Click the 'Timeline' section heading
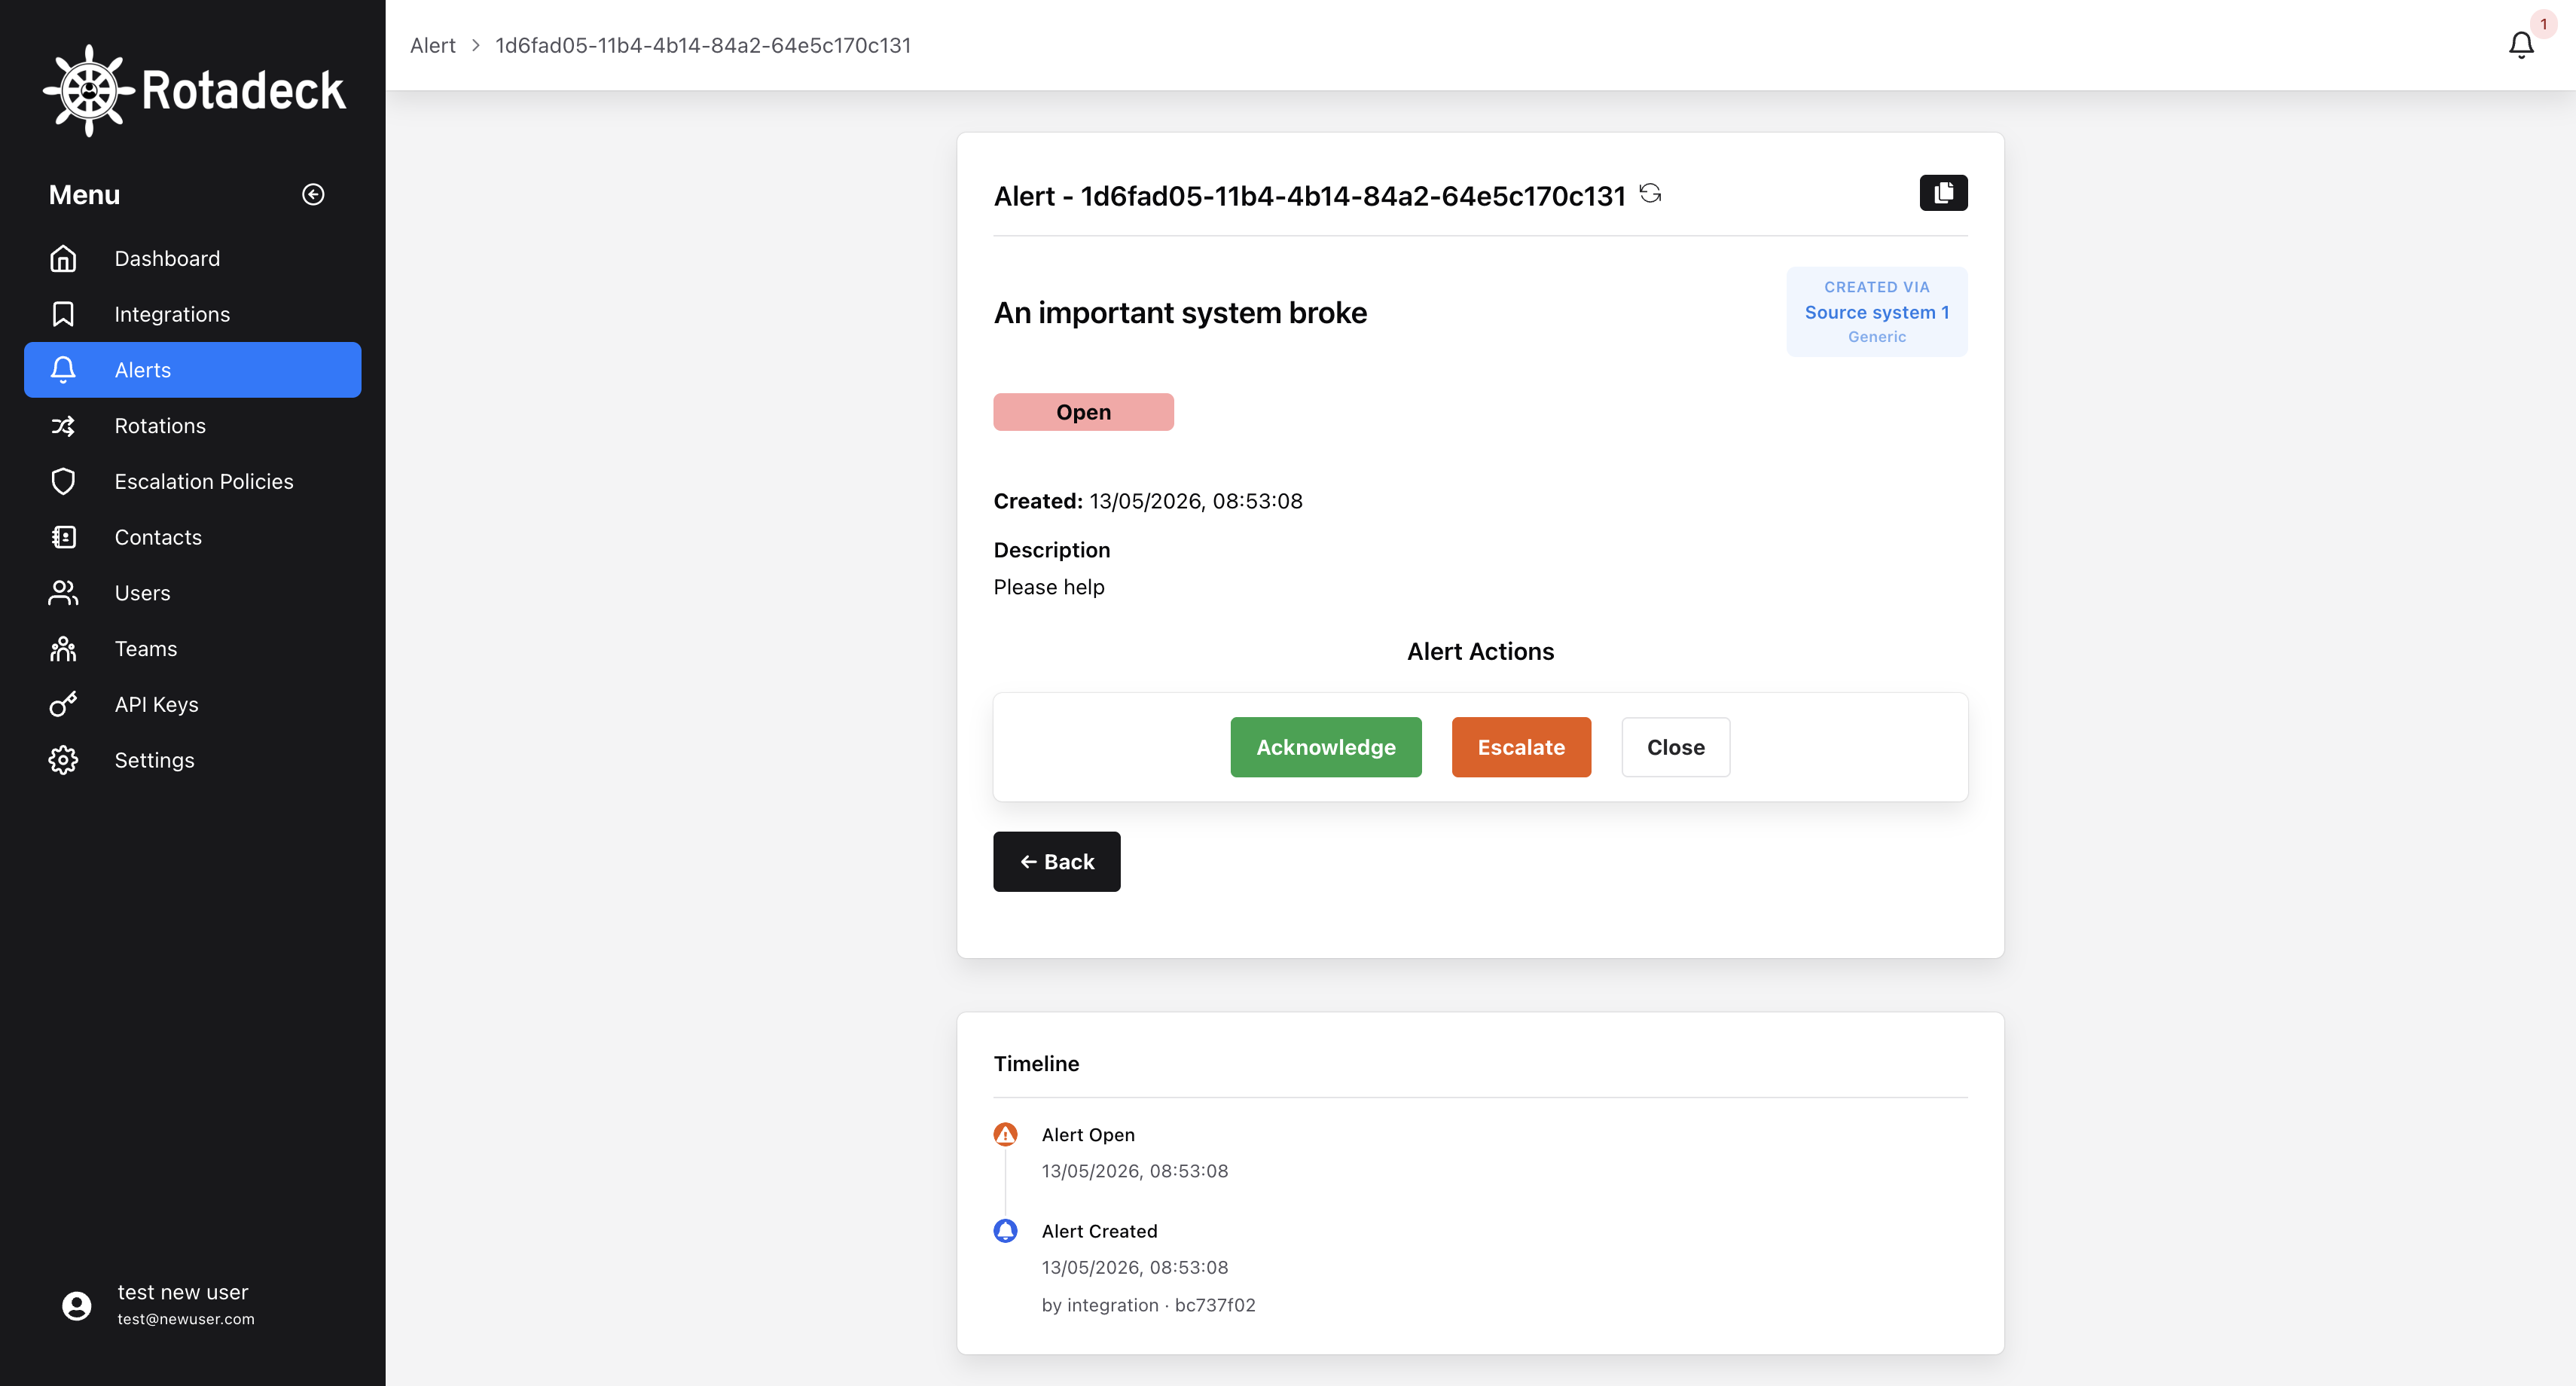Screen dimensions: 2576x1386 (1036, 1064)
